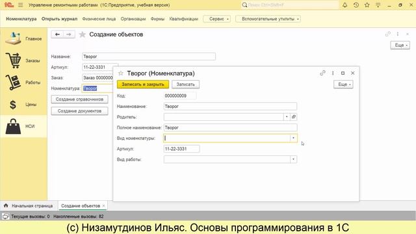Open the Работы section
The image size is (416, 234).
[x=23, y=83]
